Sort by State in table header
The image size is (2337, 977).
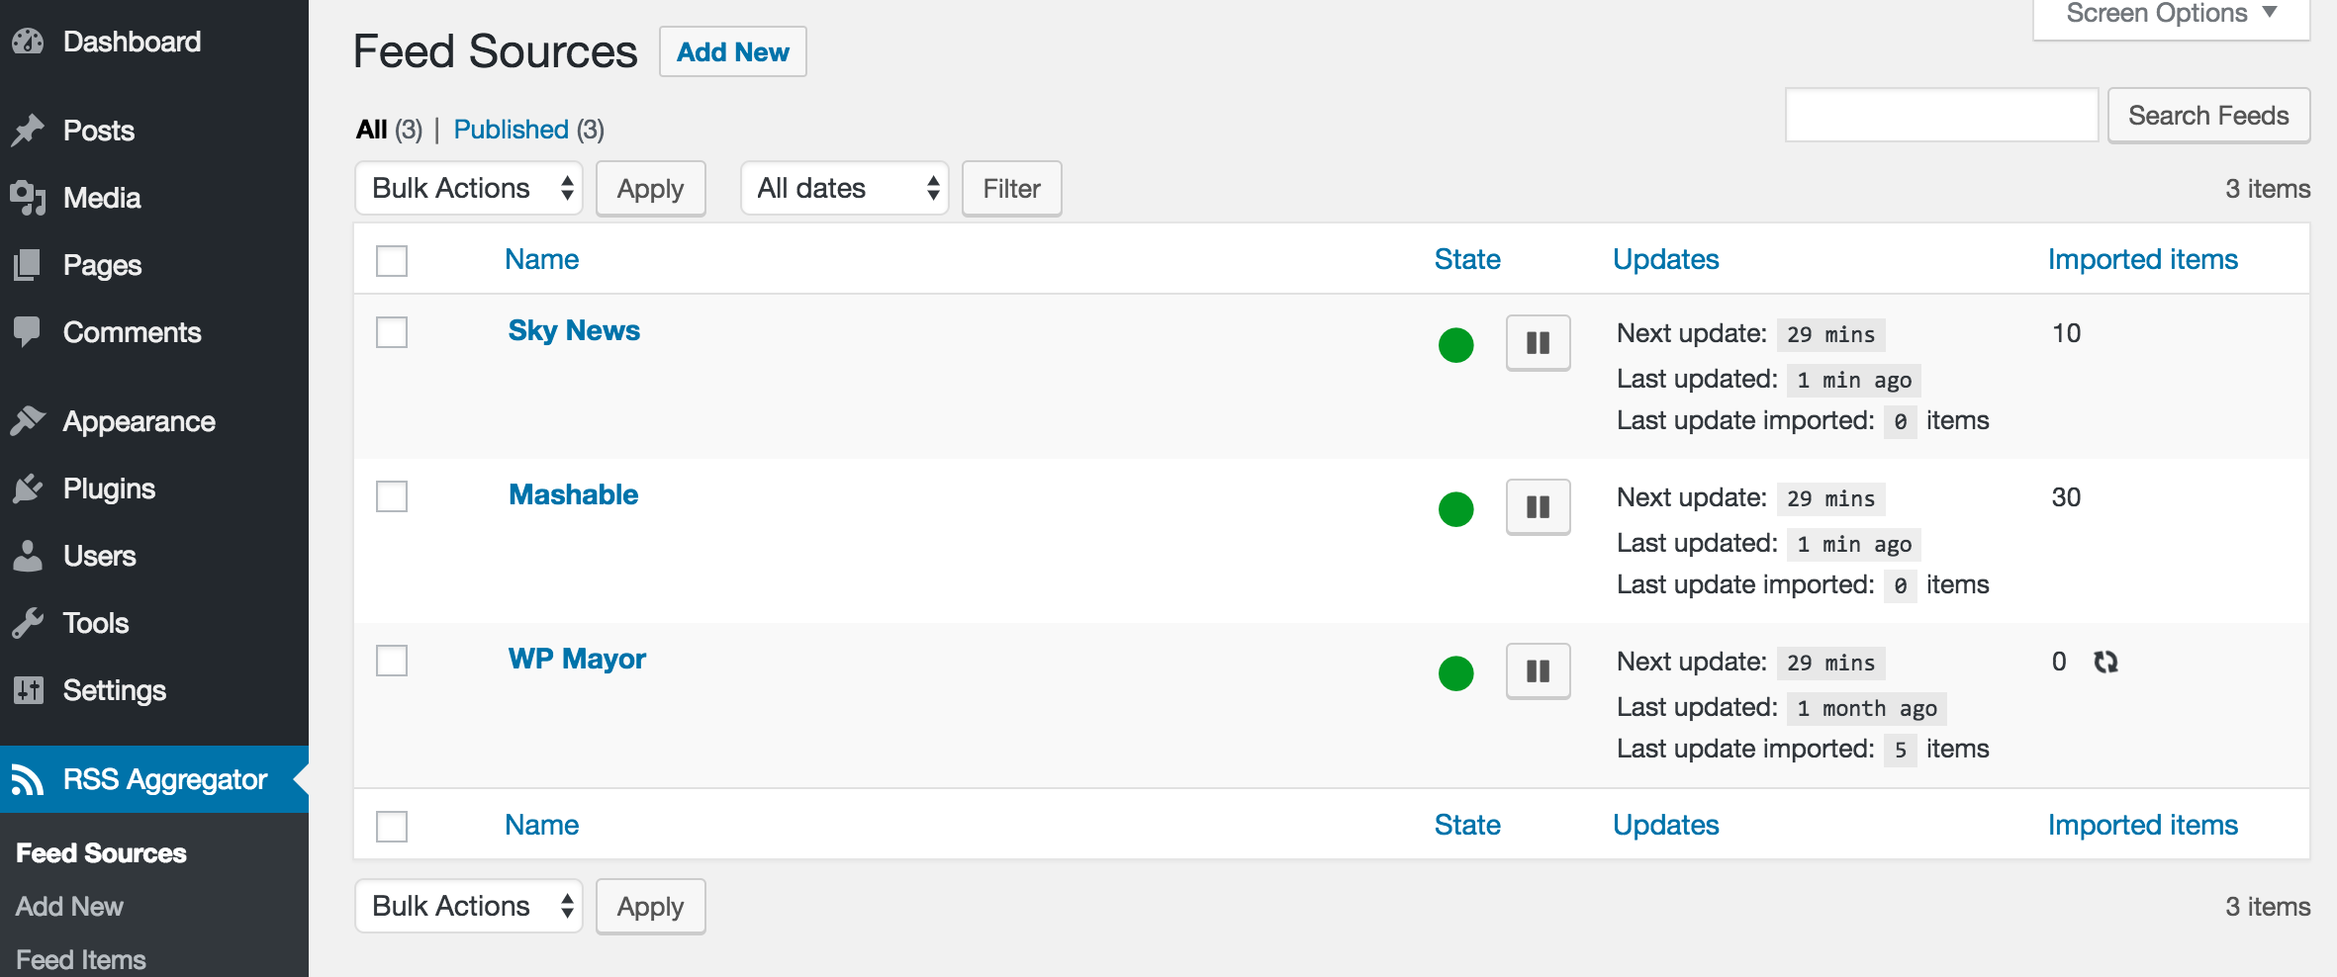tap(1467, 259)
